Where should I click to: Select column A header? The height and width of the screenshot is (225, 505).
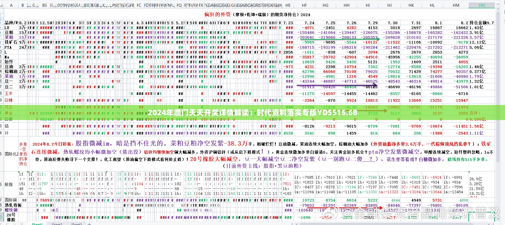tap(11, 5)
